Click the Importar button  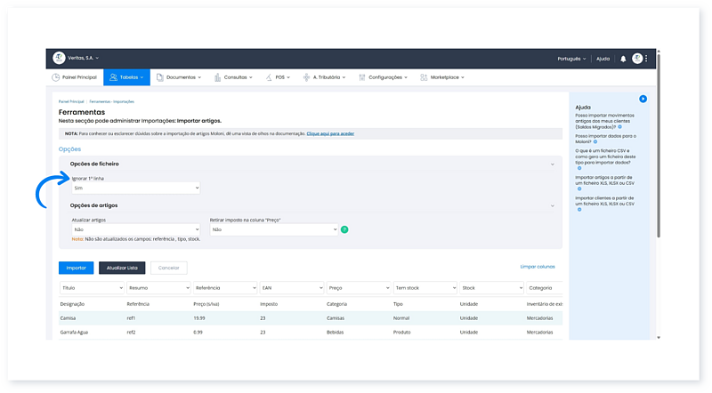coord(76,268)
